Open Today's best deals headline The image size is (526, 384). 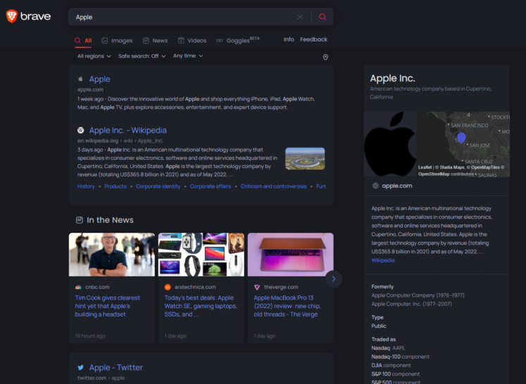coord(201,306)
